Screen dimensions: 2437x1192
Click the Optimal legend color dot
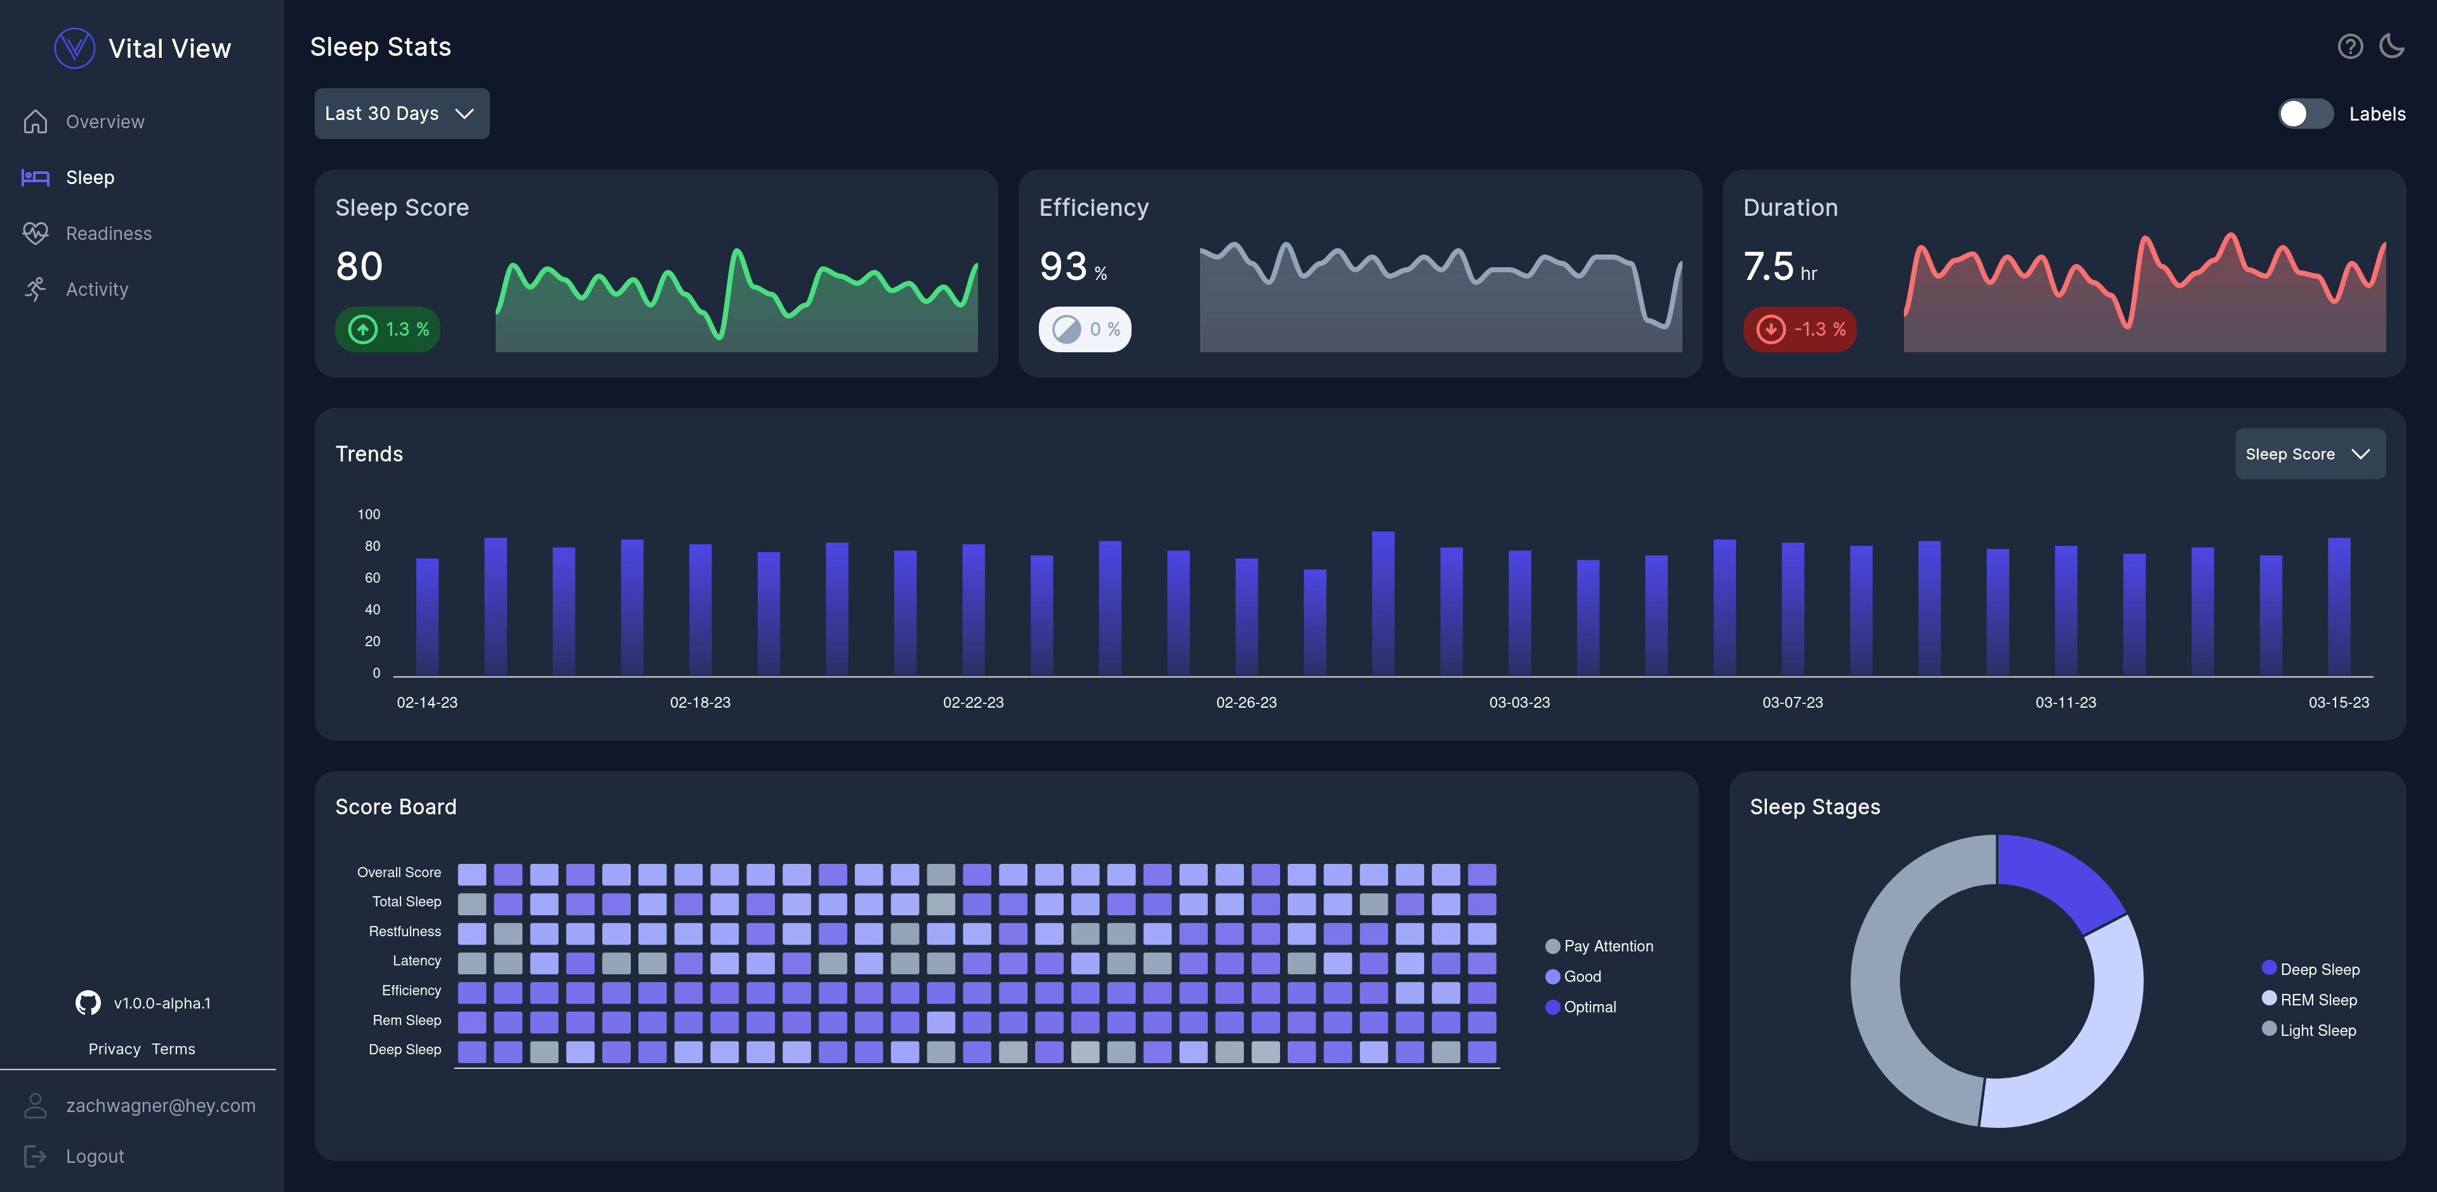(1552, 1007)
